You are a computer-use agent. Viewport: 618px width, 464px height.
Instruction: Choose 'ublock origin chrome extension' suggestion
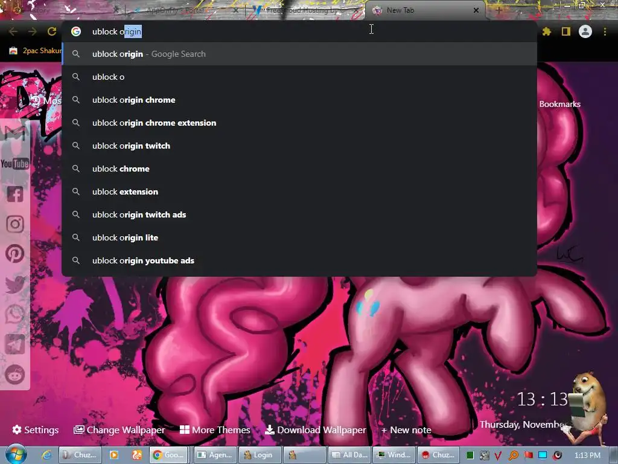[x=299, y=123]
